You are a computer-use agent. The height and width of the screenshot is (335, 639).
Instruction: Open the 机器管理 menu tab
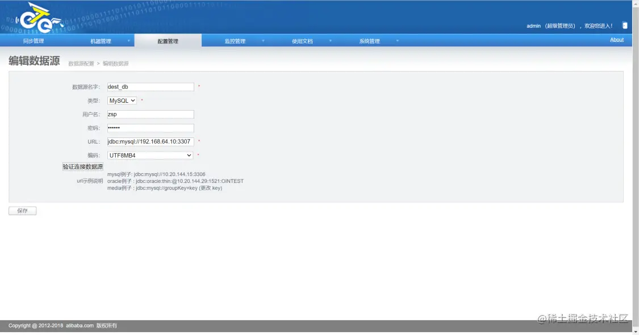(101, 41)
